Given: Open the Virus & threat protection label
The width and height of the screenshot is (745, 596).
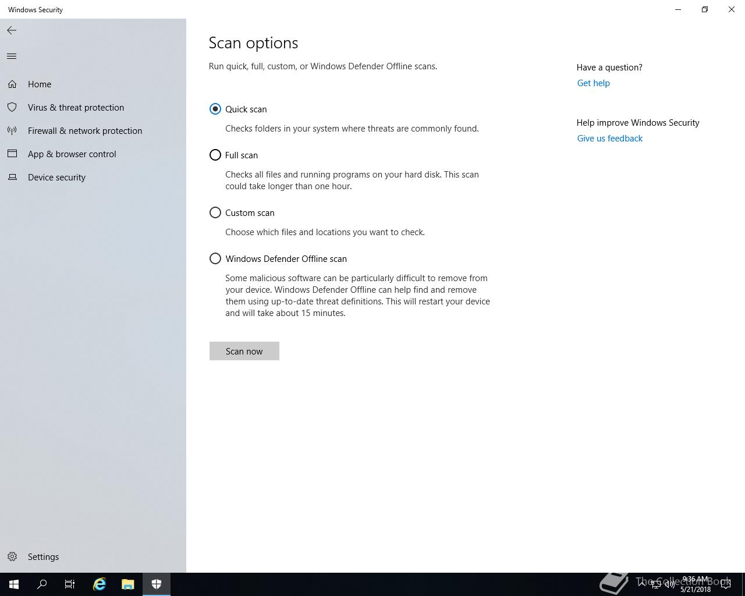Looking at the screenshot, I should coord(76,107).
